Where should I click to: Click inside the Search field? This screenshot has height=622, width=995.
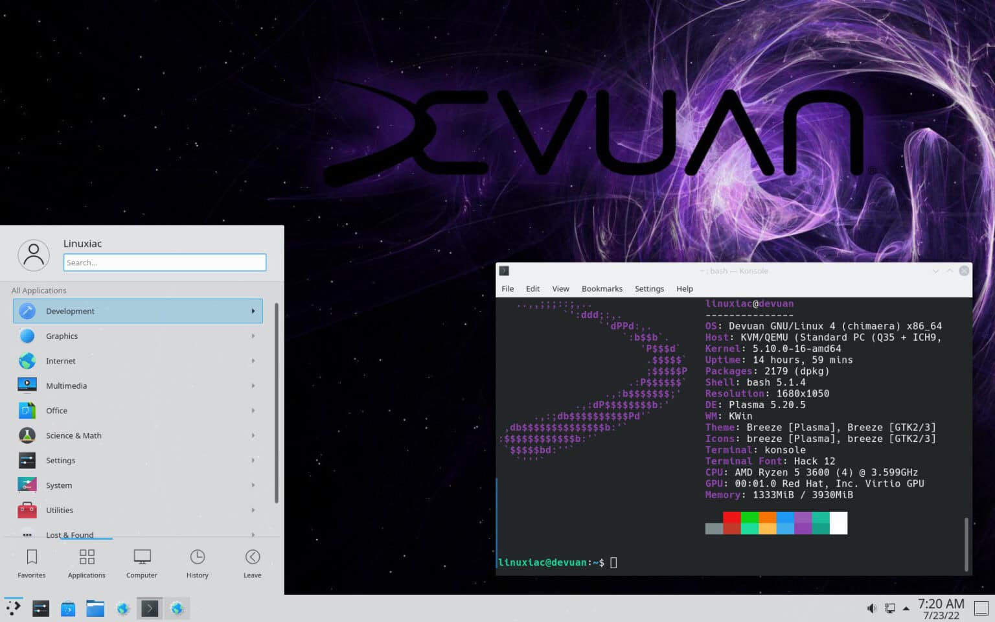pos(164,262)
